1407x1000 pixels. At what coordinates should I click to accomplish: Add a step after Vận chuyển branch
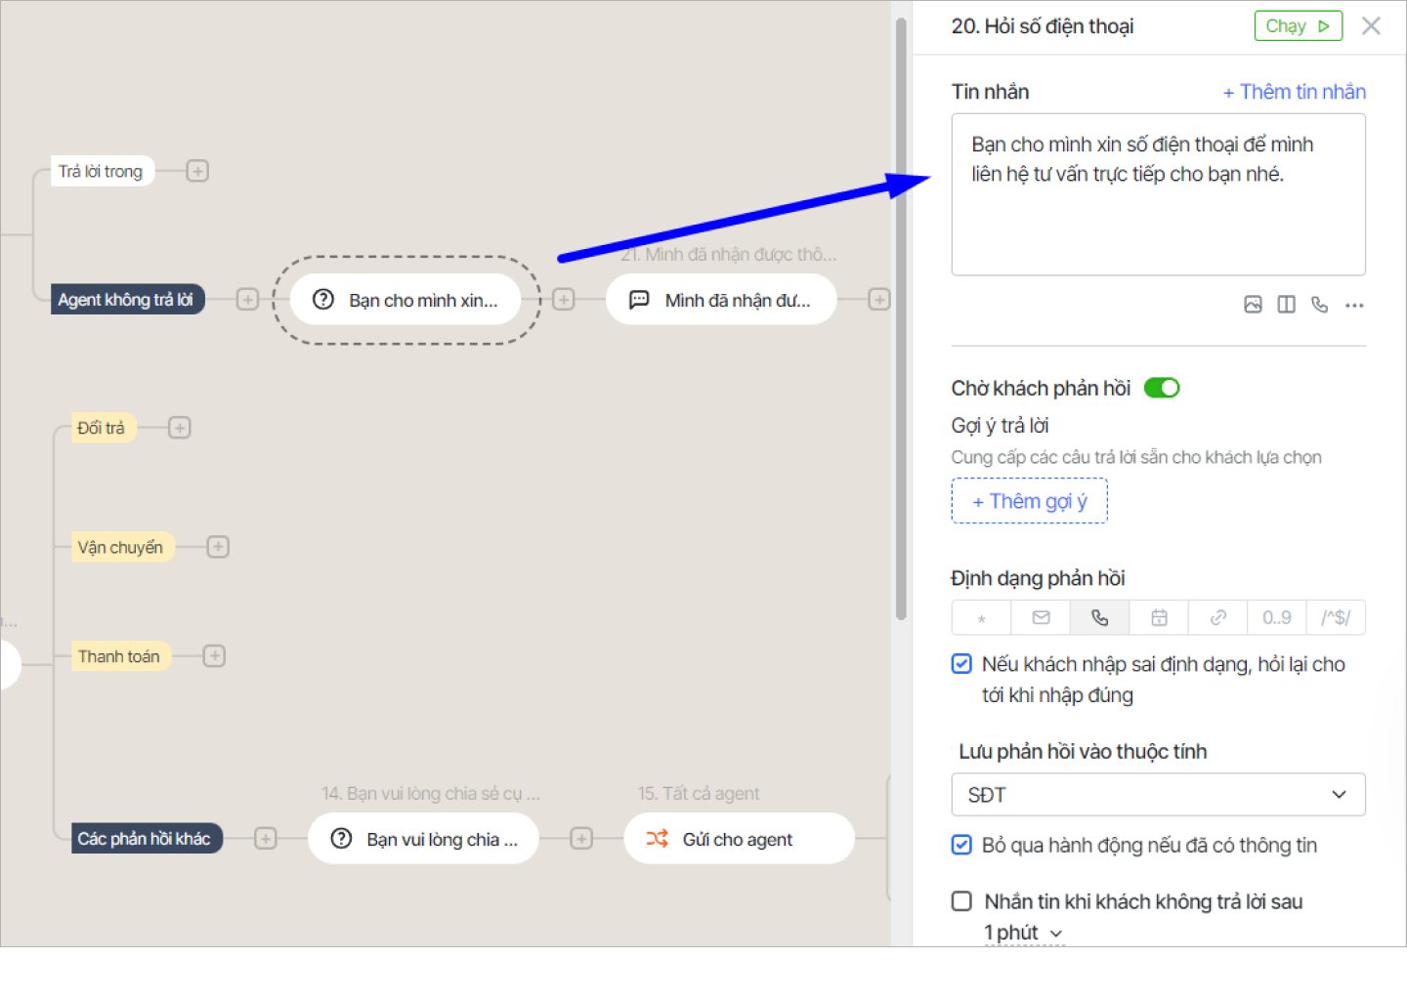[x=218, y=547]
